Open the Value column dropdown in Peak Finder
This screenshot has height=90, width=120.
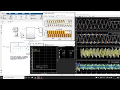coord(64,51)
